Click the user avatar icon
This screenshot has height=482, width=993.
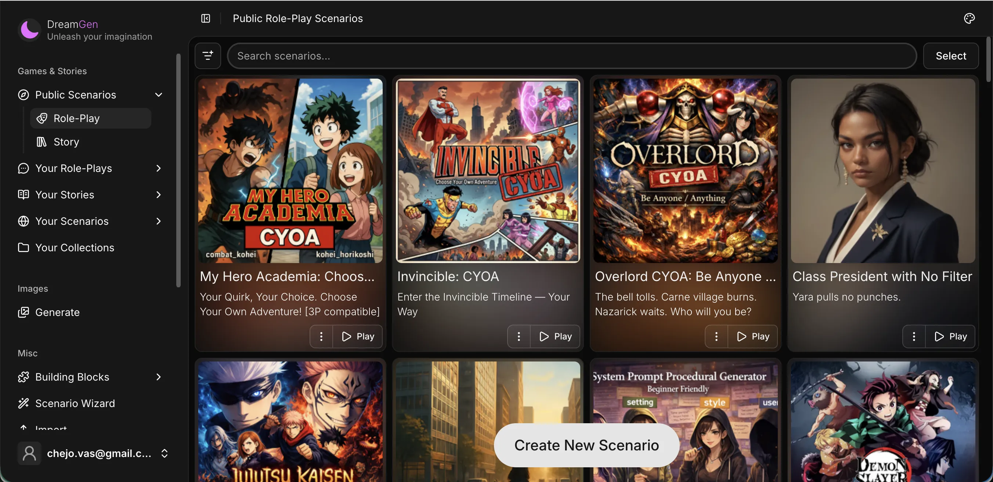click(29, 453)
